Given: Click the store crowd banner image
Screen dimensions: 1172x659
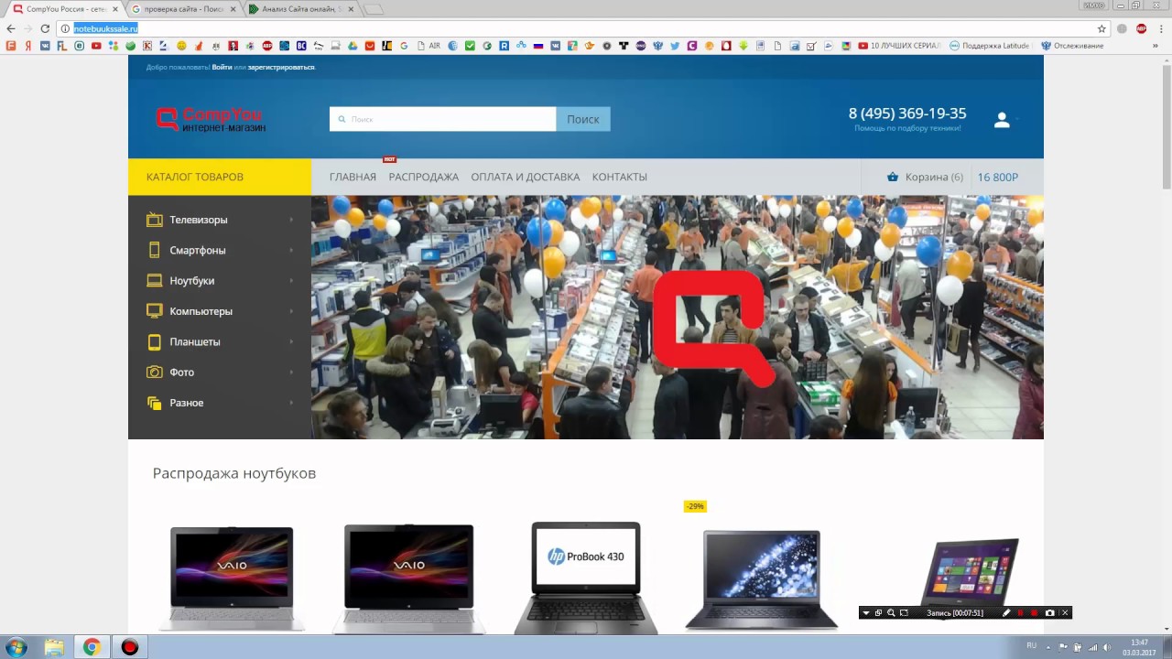Looking at the screenshot, I should [x=678, y=318].
